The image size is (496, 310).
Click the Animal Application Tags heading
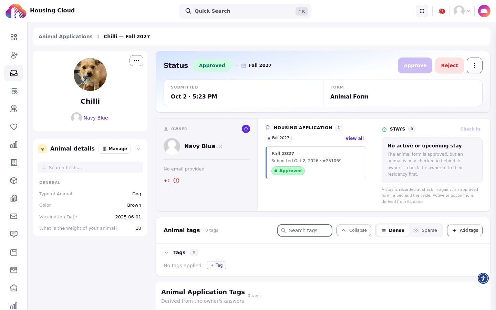[x=203, y=292]
